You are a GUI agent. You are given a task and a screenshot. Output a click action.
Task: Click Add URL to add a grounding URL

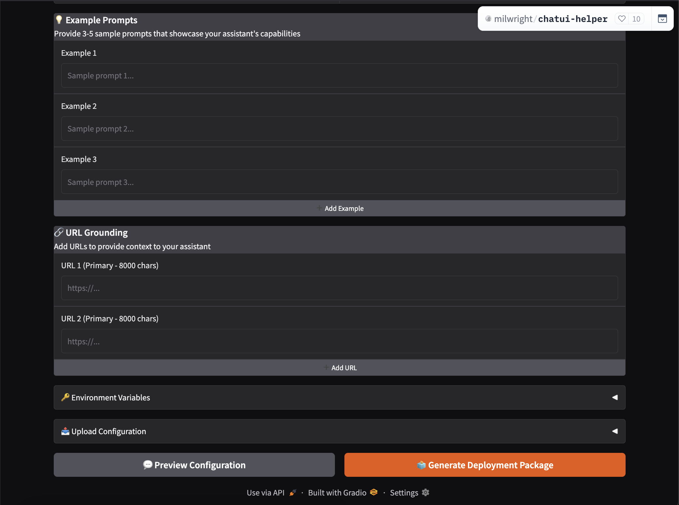339,367
